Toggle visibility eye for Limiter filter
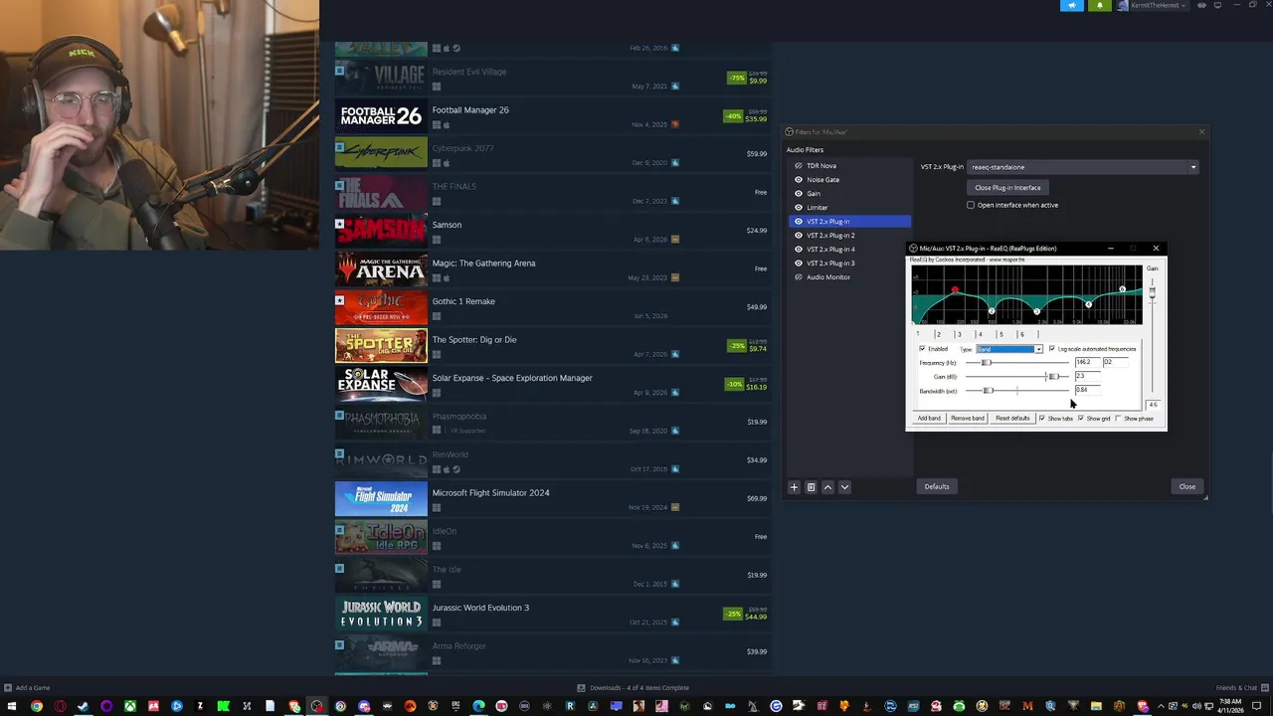The width and height of the screenshot is (1273, 716). coord(798,208)
